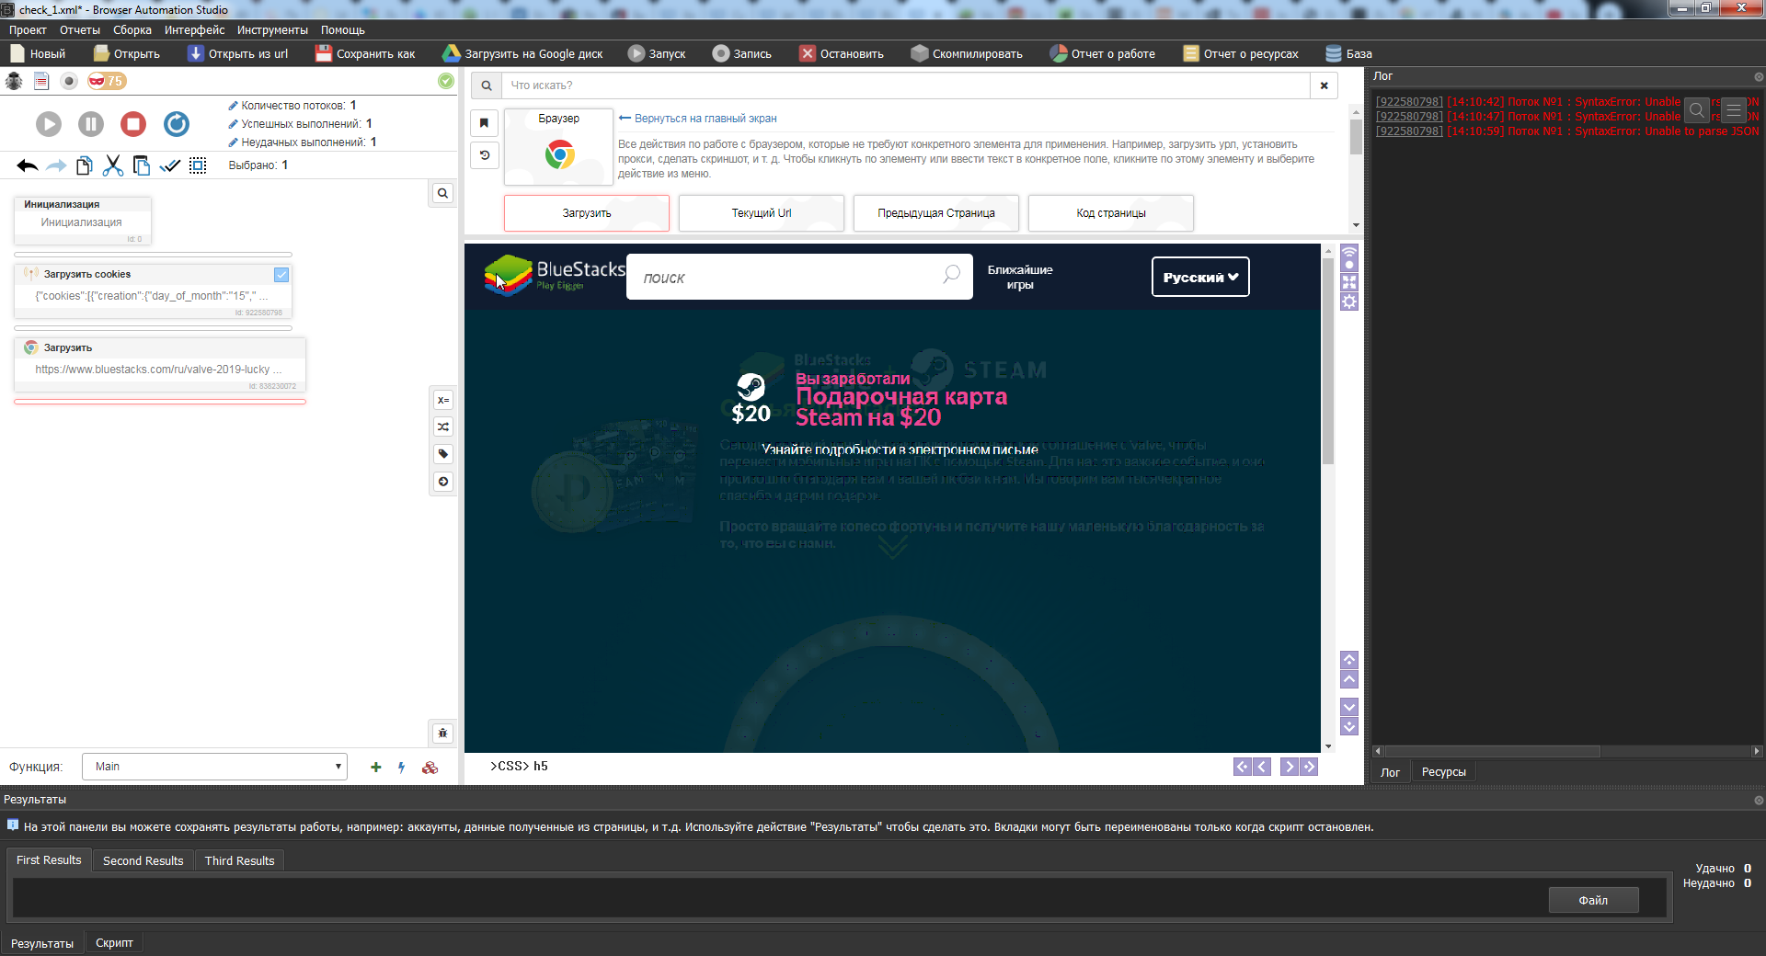Click Загрузить на Google диск
1766x956 pixels.
tap(522, 53)
